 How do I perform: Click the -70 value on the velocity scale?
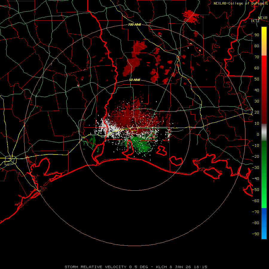click(256, 212)
